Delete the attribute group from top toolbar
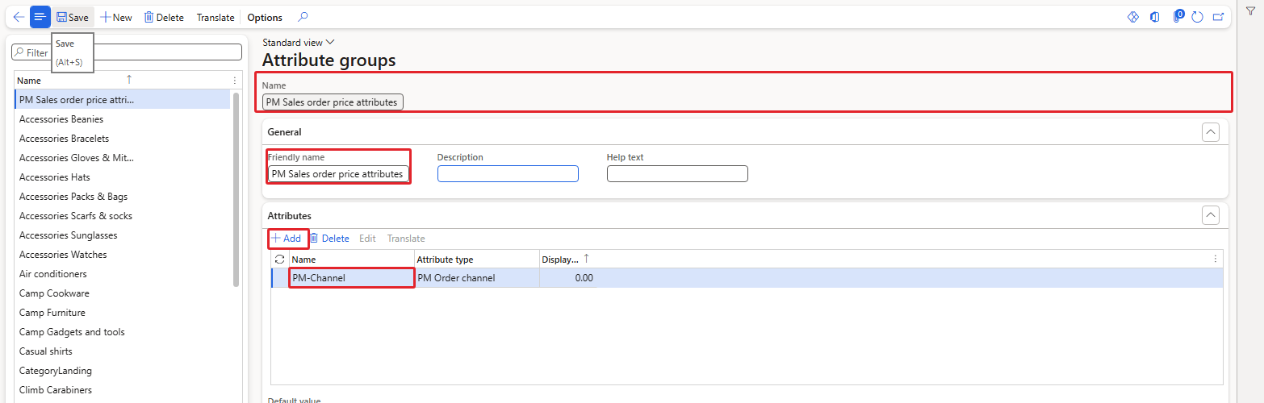The width and height of the screenshot is (1264, 403). pyautogui.click(x=164, y=17)
